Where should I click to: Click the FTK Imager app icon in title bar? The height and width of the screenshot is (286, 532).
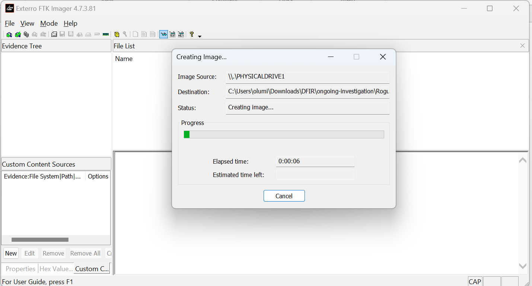pos(9,8)
